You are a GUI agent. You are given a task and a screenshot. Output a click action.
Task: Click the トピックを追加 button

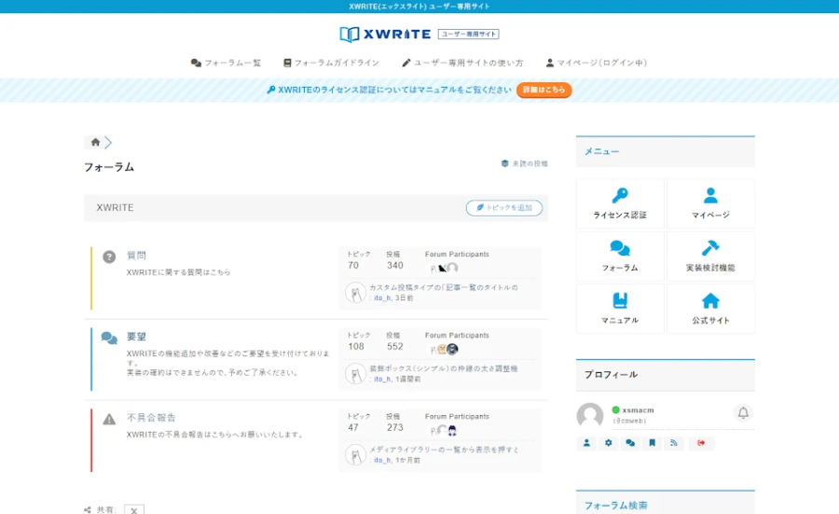coord(504,208)
